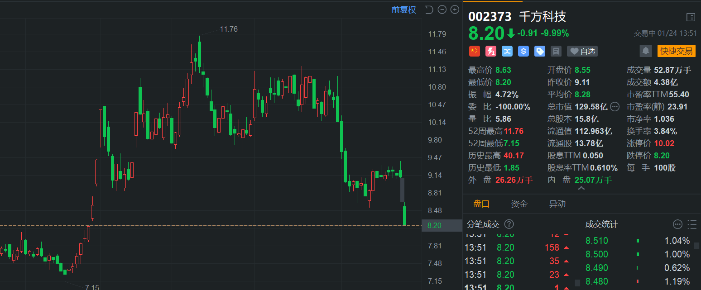Click the blue price tag icon
The image size is (701, 290).
coord(540,51)
